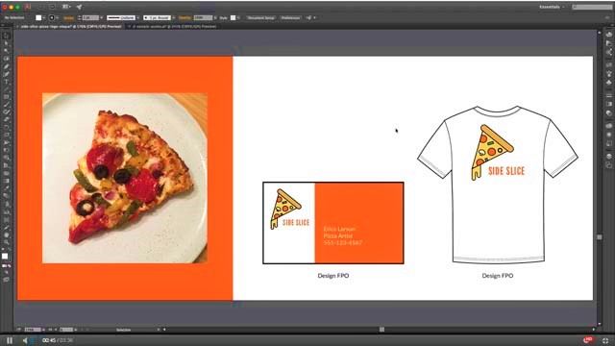Viewport: 615px width, 346px height.
Task: Select the Selection tool (black arrow)
Action: [6, 36]
